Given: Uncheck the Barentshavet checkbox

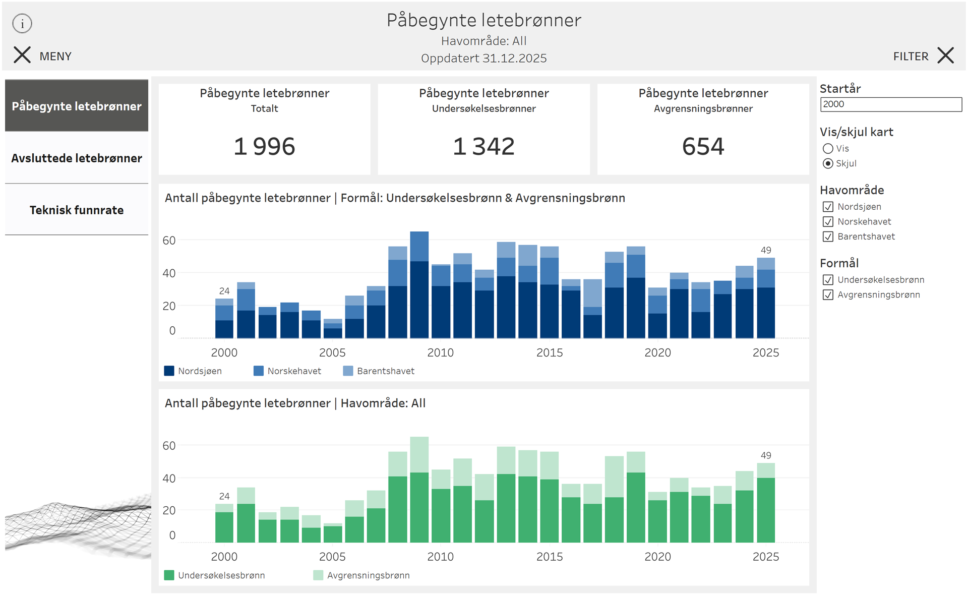Looking at the screenshot, I should click(x=828, y=236).
